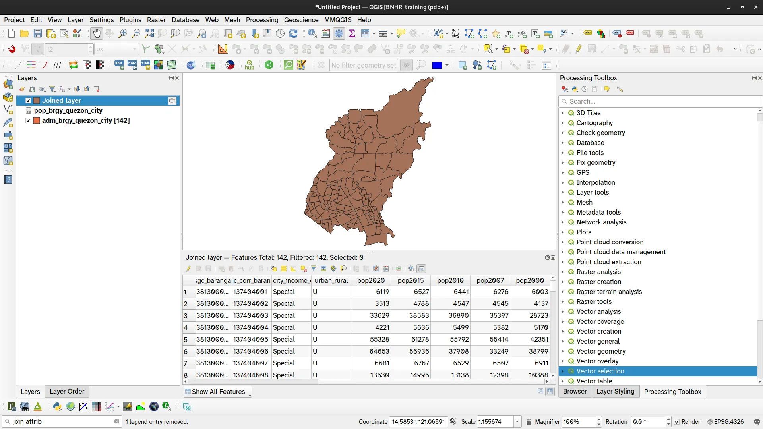Click the Refresh map icon

(293, 34)
